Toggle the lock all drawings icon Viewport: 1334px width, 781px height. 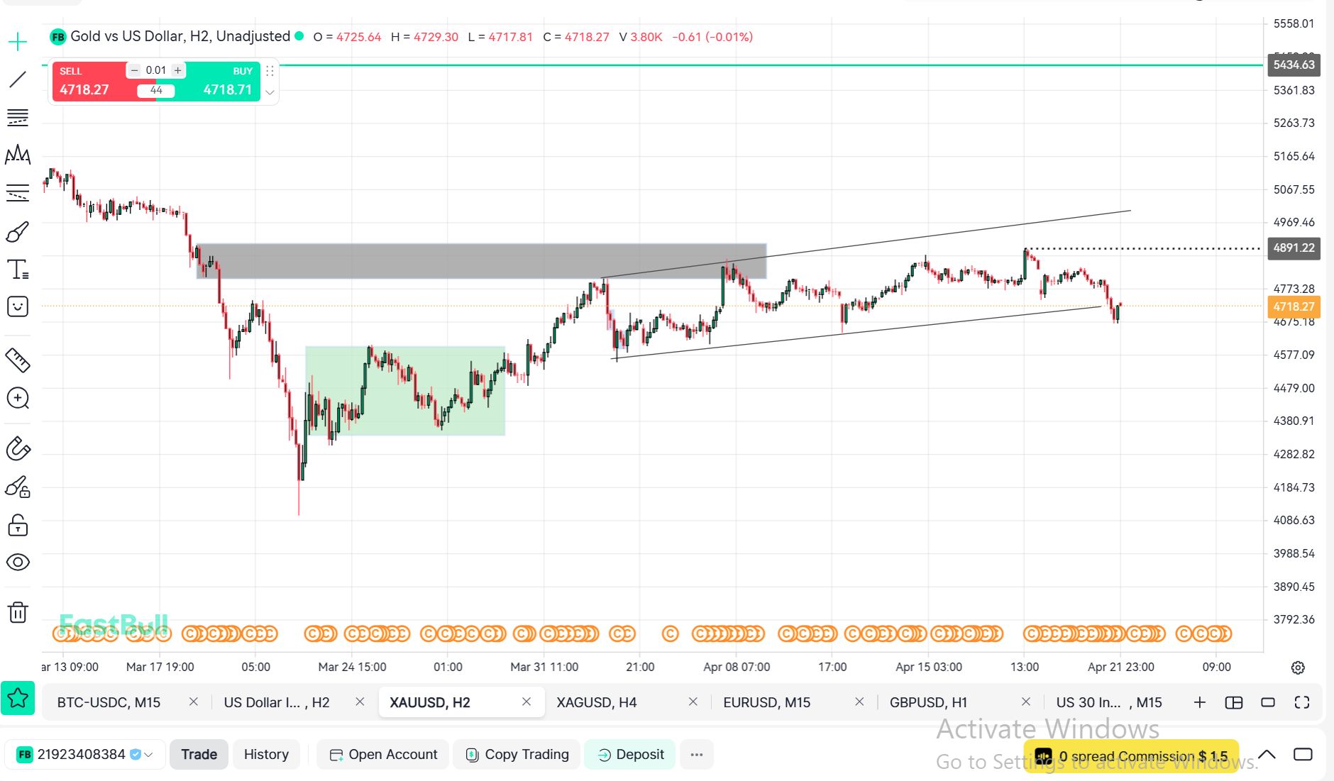coord(18,526)
